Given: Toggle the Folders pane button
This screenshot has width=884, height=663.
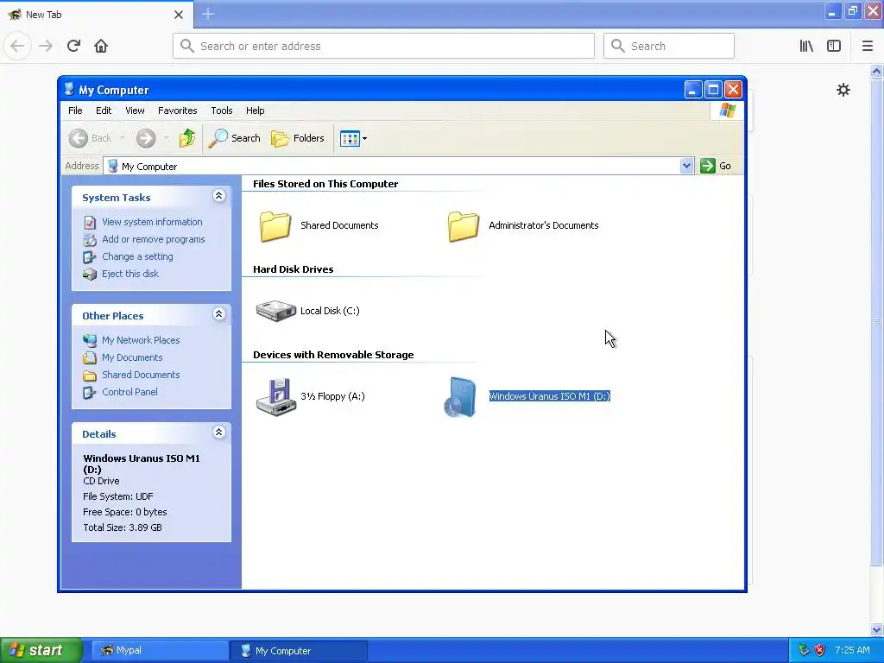Looking at the screenshot, I should tap(298, 138).
